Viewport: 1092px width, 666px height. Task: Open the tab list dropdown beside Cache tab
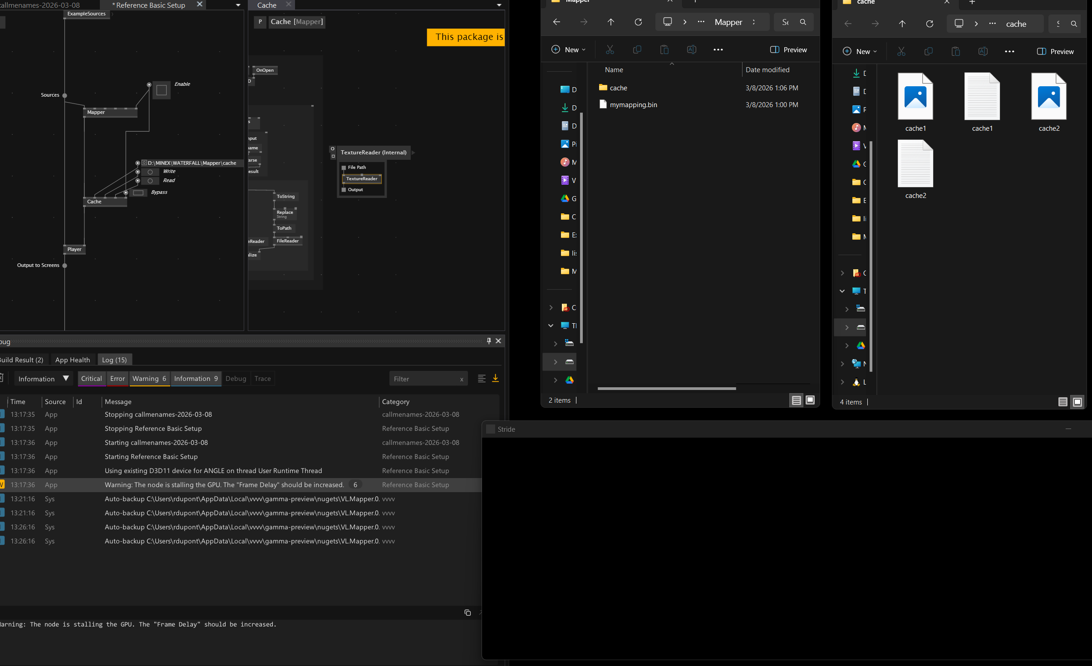(x=499, y=5)
